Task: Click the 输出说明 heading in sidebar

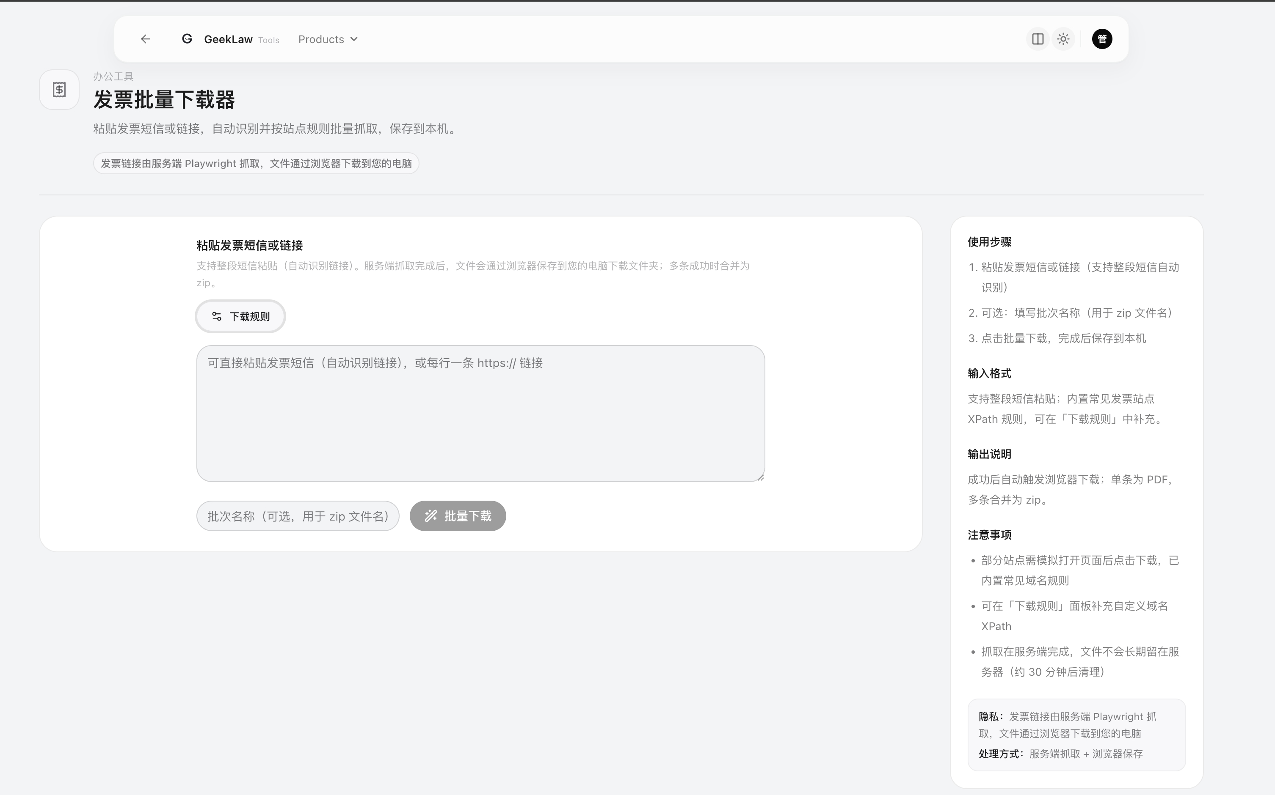Action: (x=989, y=454)
